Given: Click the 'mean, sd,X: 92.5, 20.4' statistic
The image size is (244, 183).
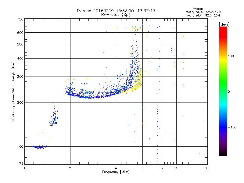Looking at the screenshot, I should coord(203,15).
